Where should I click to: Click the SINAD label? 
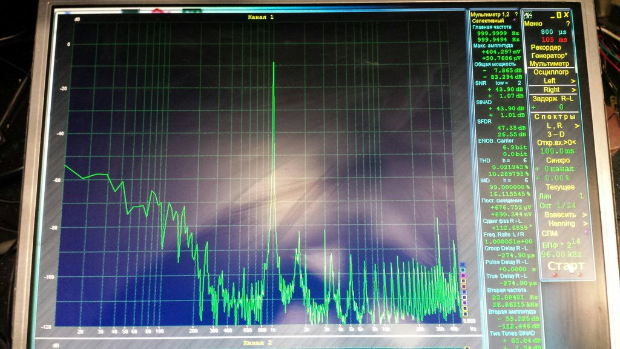[x=484, y=102]
